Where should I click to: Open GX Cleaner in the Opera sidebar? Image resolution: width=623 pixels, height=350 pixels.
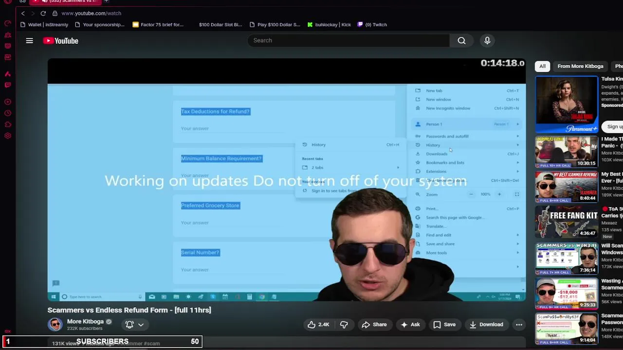(8, 35)
